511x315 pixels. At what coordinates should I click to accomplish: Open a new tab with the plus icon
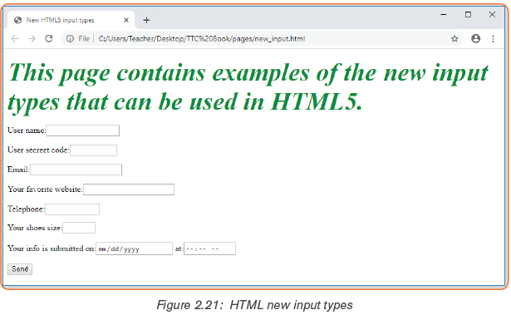[146, 20]
